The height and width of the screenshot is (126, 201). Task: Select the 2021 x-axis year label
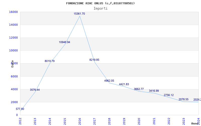(154, 121)
